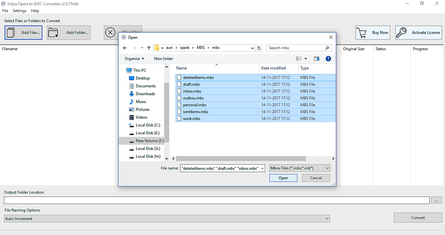Refresh the mbs folder listing
Image resolution: width=445 pixels, height=235 pixels.
259,48
